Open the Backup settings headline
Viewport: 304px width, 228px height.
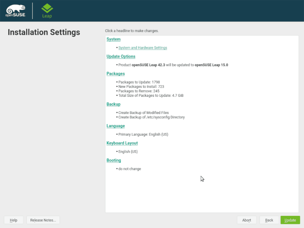(x=113, y=104)
